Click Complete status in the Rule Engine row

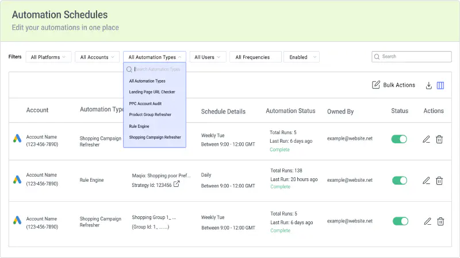(280, 187)
